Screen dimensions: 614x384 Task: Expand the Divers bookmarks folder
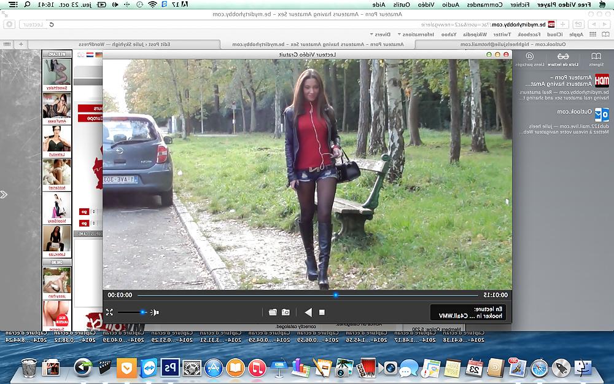(x=380, y=34)
